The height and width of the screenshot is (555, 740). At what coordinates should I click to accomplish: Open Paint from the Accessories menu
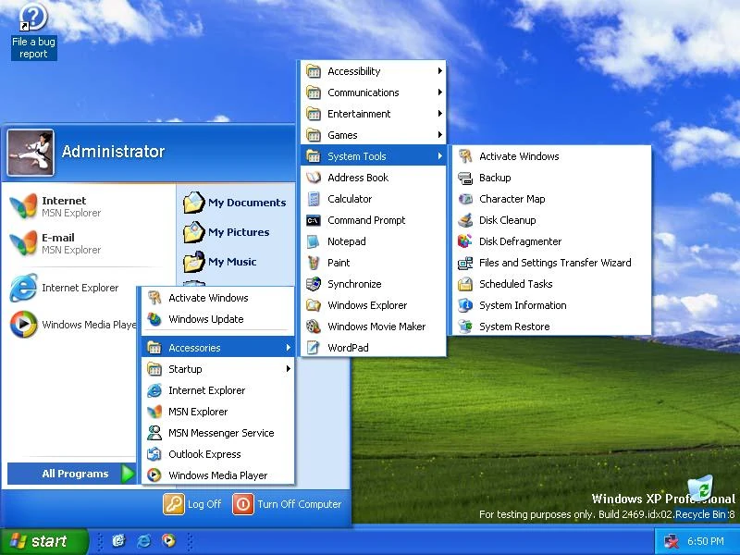tap(339, 263)
